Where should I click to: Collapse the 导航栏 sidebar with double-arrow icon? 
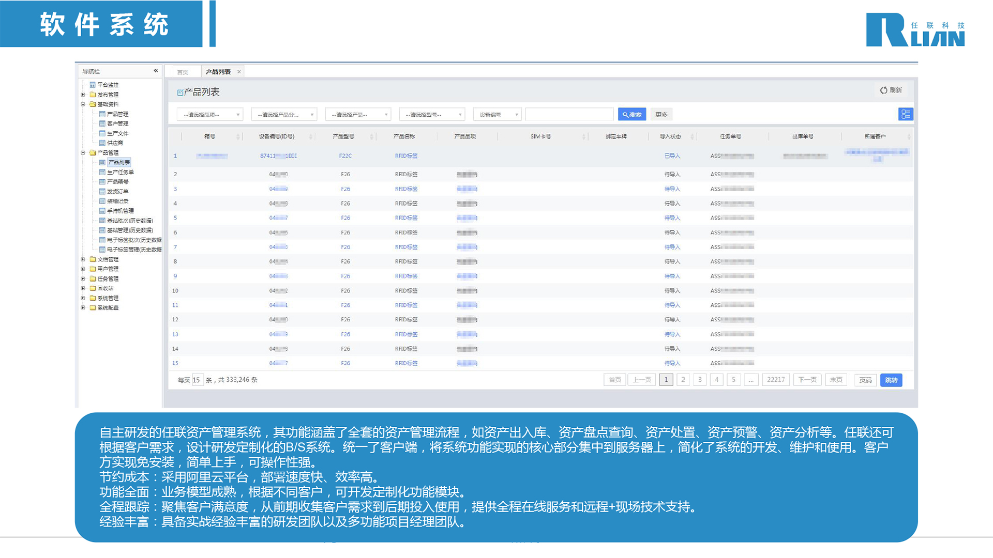tap(156, 71)
